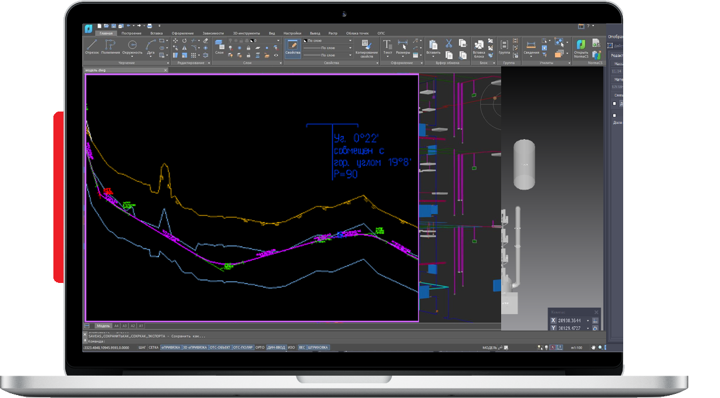Click the Окружность circle tool
720x398 pixels.
[x=132, y=46]
